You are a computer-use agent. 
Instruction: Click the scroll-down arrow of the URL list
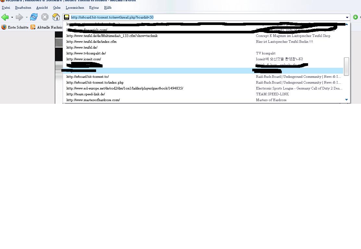(x=346, y=100)
